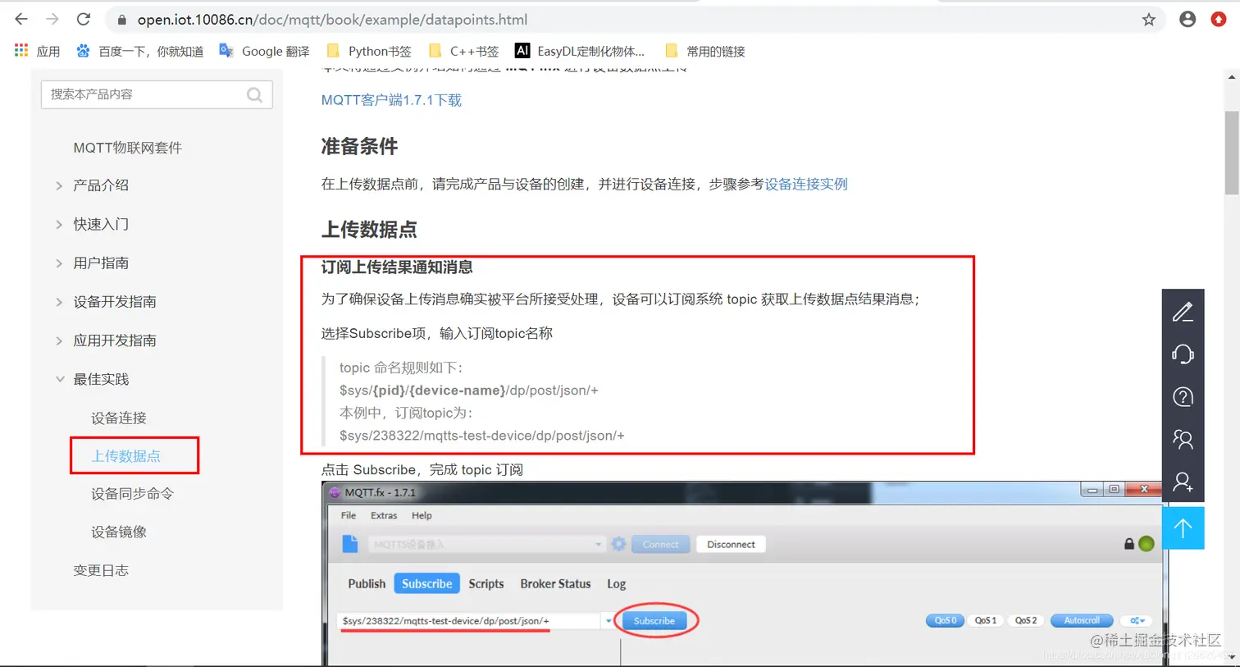Viewport: 1240px width, 667px height.
Task: Click the subscribe topic input field
Action: click(469, 621)
